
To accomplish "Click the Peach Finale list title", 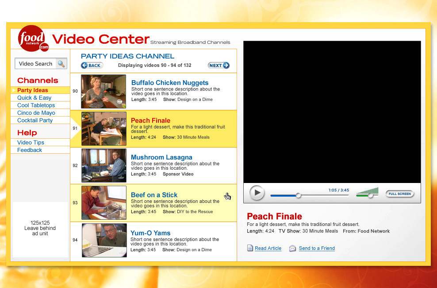I will click(150, 120).
